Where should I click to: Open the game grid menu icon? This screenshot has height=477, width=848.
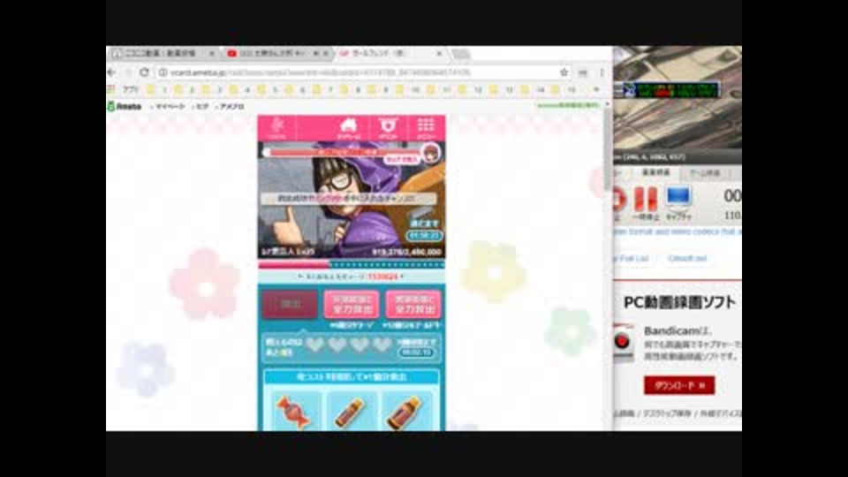[426, 129]
